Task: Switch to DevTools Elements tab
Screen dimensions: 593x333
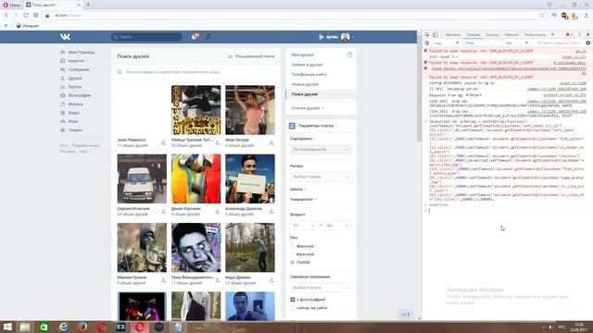Action: click(x=453, y=35)
